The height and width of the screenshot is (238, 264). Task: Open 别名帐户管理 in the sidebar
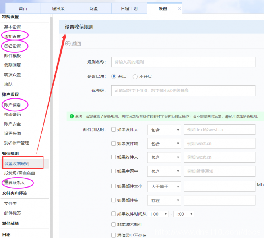17,143
